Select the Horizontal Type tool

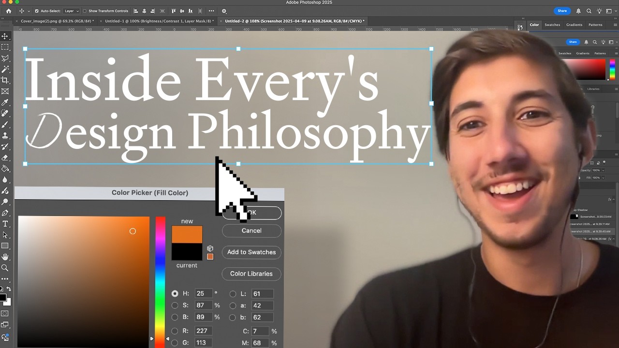[x=5, y=224]
